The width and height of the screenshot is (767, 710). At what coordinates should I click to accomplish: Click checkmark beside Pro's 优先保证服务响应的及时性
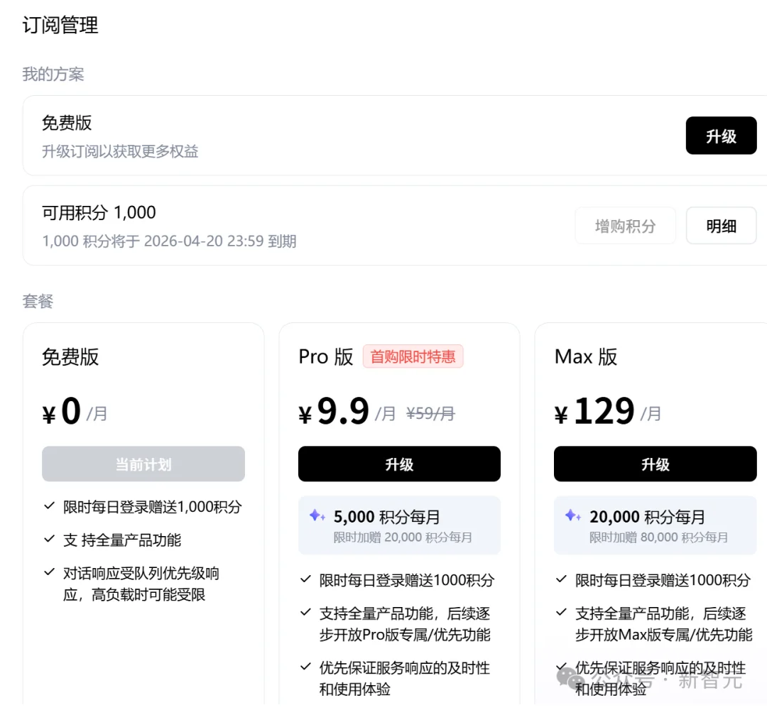coord(304,667)
